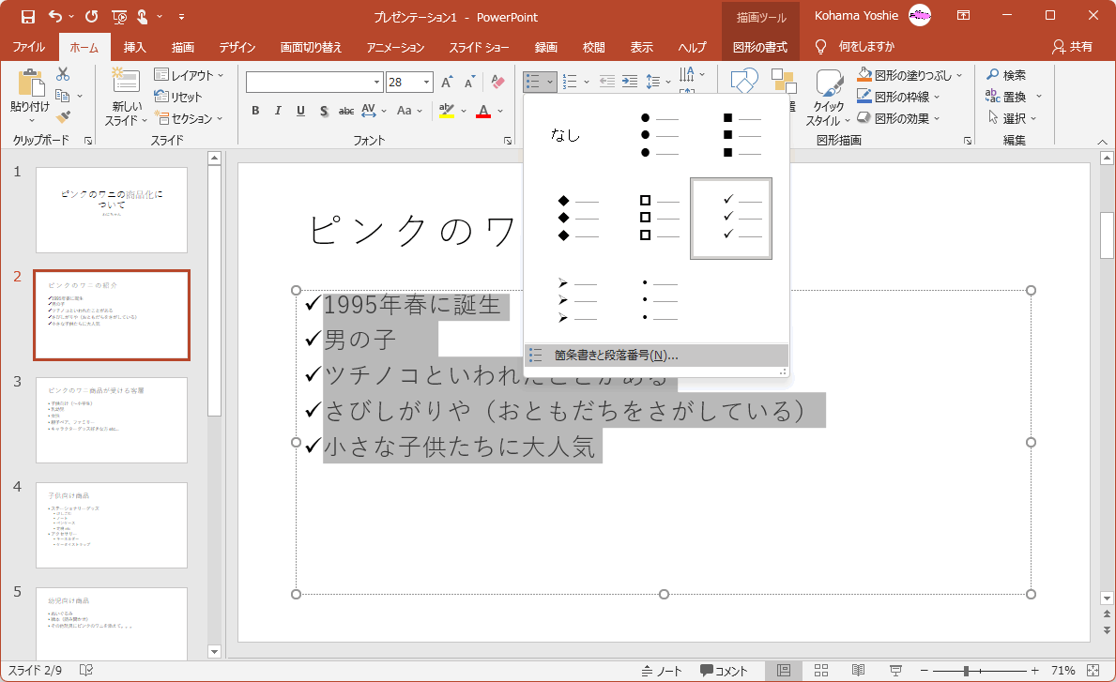Apply underline formatting
This screenshot has width=1116, height=682.
300,111
